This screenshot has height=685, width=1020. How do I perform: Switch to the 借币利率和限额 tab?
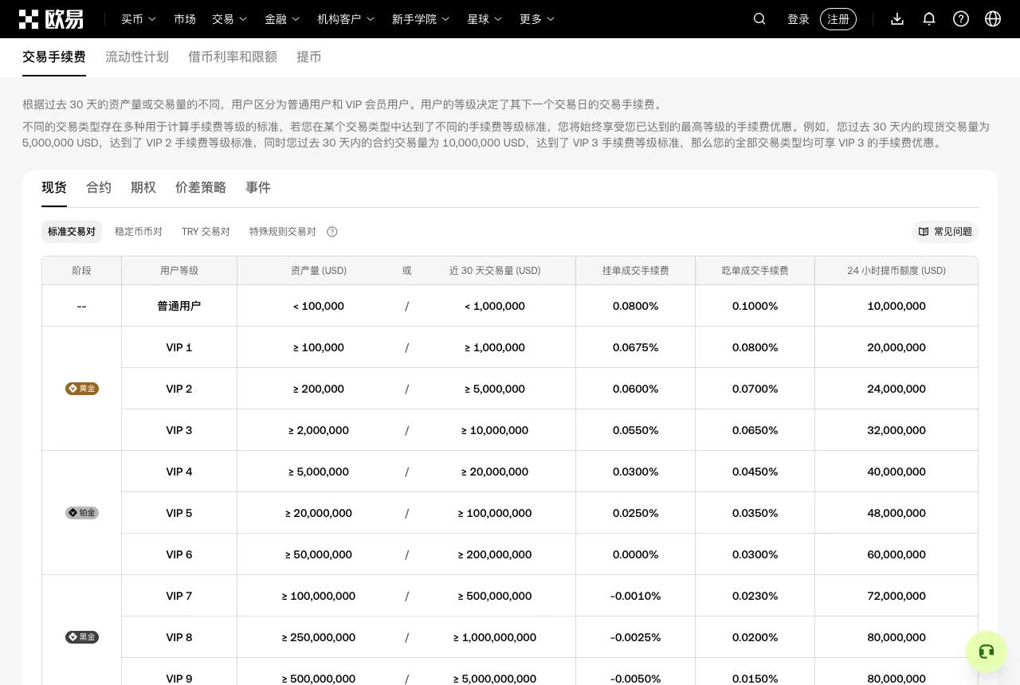pos(233,57)
